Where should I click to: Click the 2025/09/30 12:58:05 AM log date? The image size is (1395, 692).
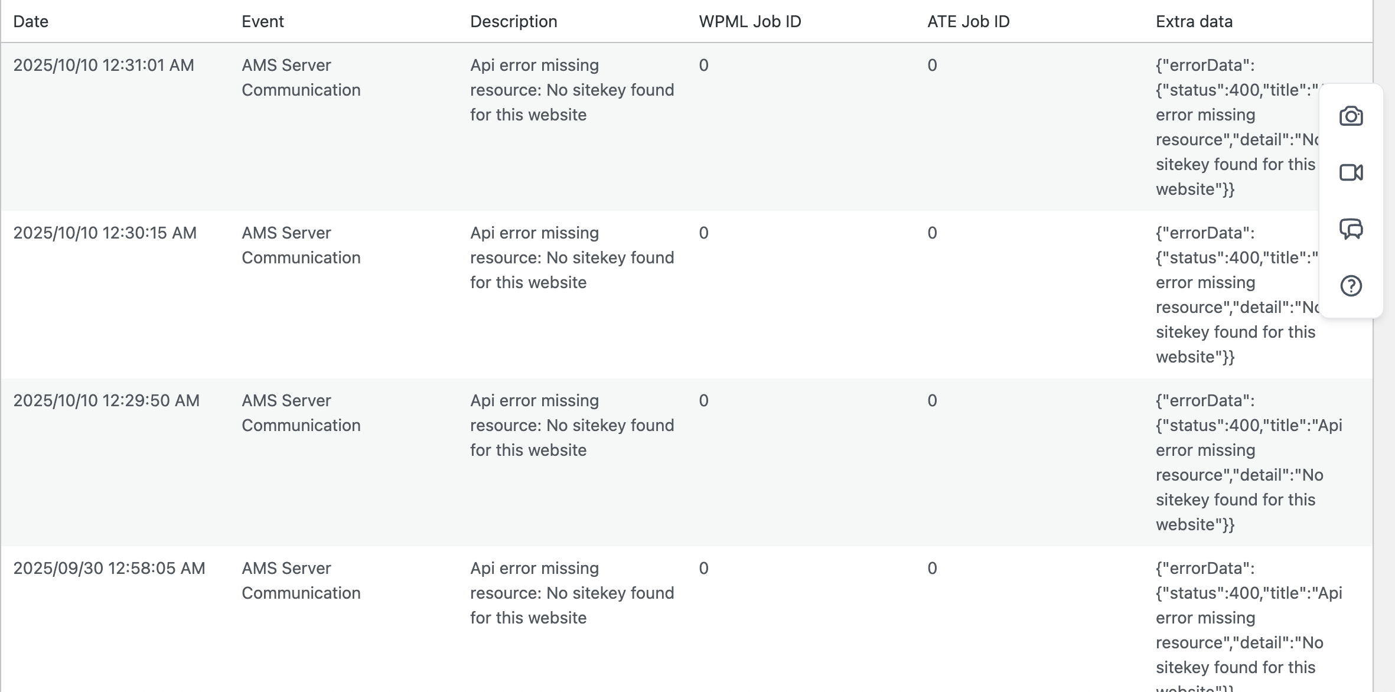(109, 569)
